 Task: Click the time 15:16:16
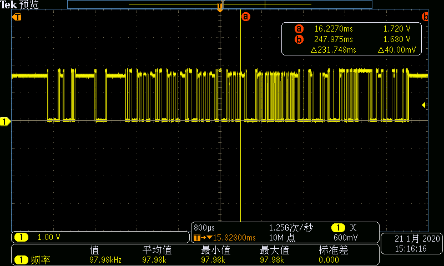pos(411,249)
